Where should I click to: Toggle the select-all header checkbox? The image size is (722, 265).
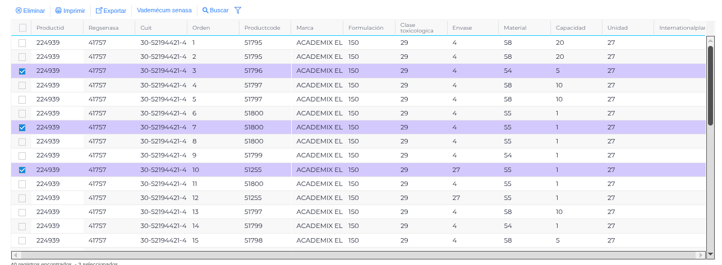(x=22, y=28)
